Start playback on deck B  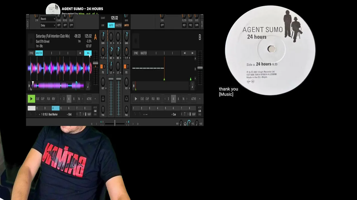click(136, 99)
